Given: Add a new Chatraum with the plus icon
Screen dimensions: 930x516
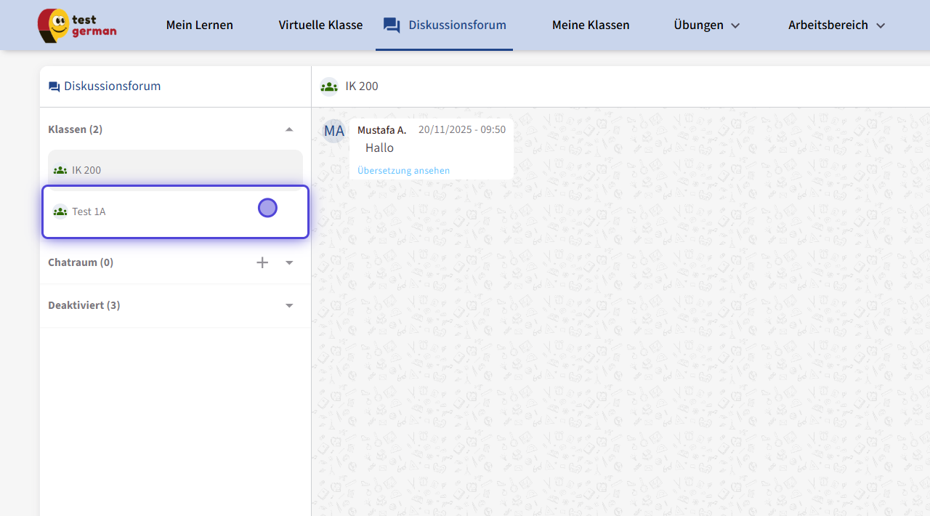Looking at the screenshot, I should pyautogui.click(x=262, y=262).
